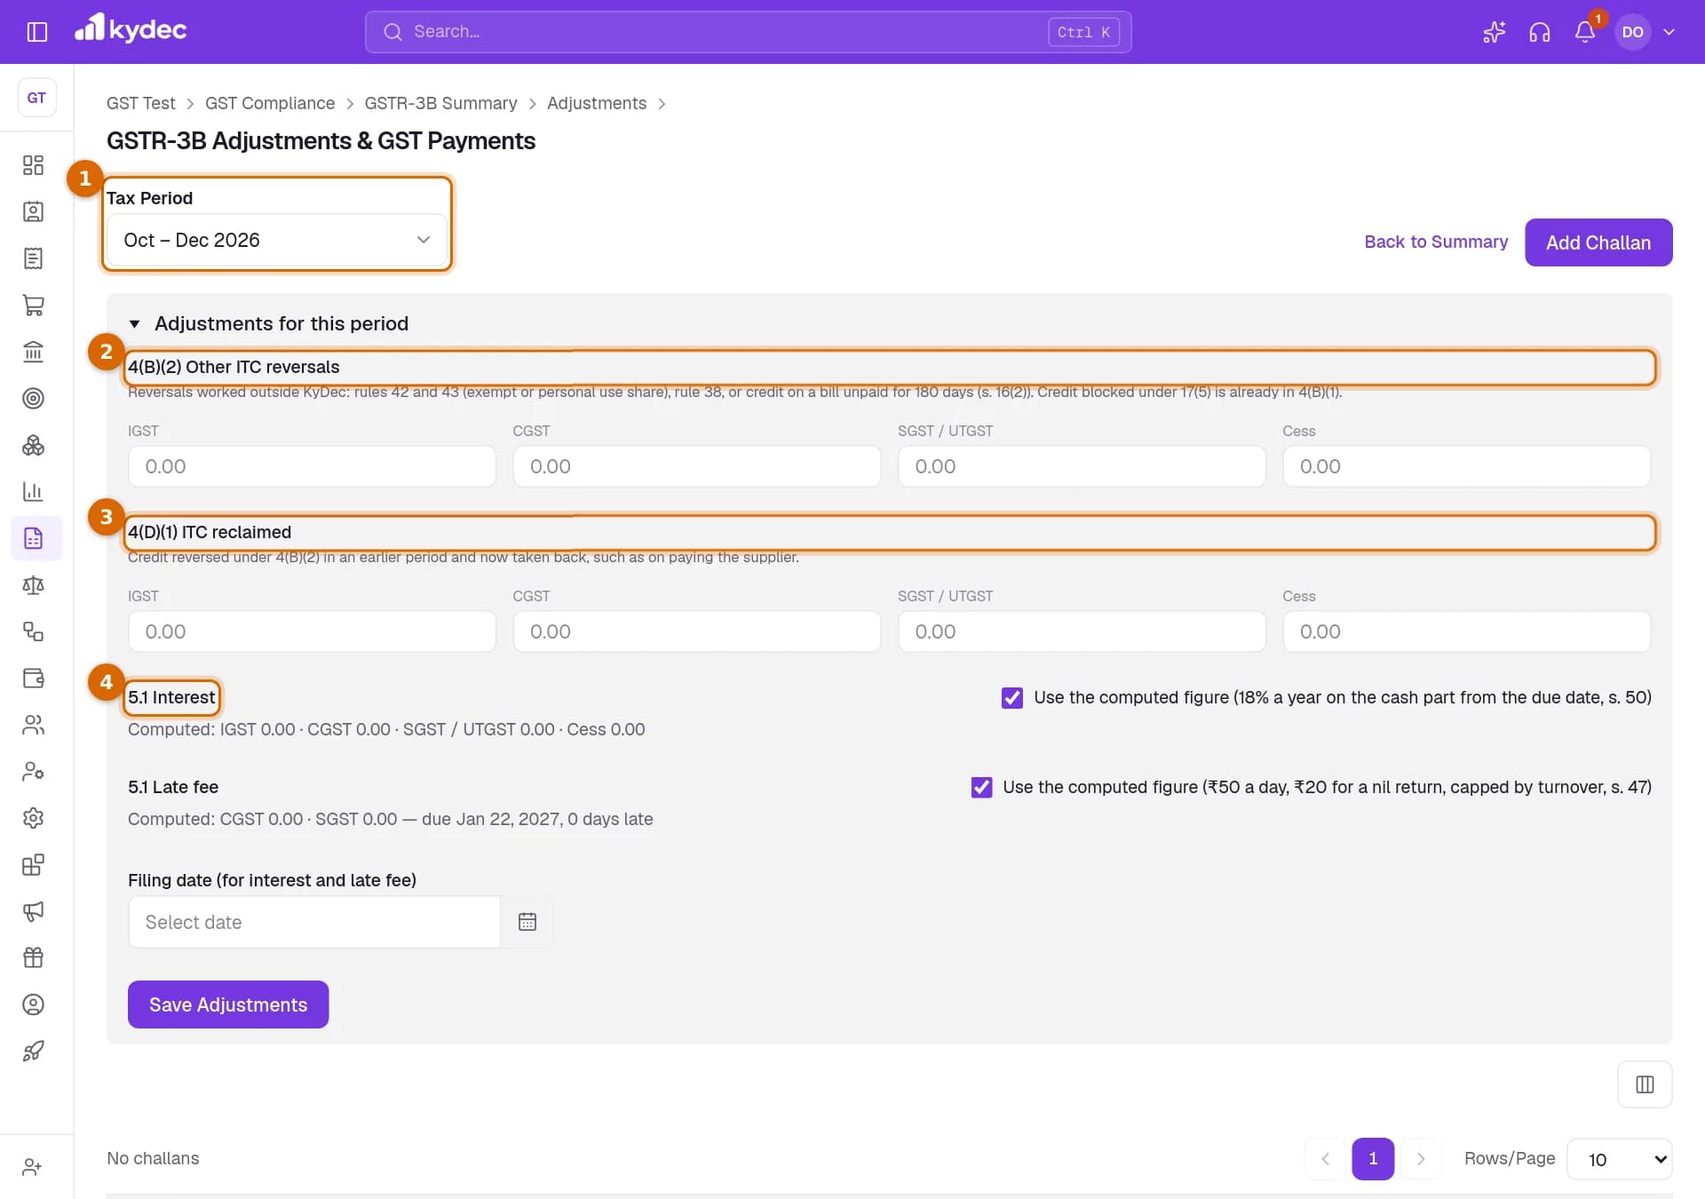Screen dimensions: 1705x1199
Task: Go to Adjustments breadcrumb
Action: coord(597,103)
